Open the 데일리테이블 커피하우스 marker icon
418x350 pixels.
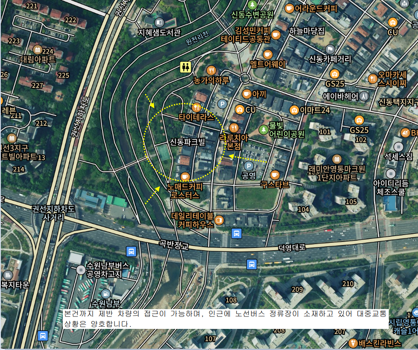point(219,220)
